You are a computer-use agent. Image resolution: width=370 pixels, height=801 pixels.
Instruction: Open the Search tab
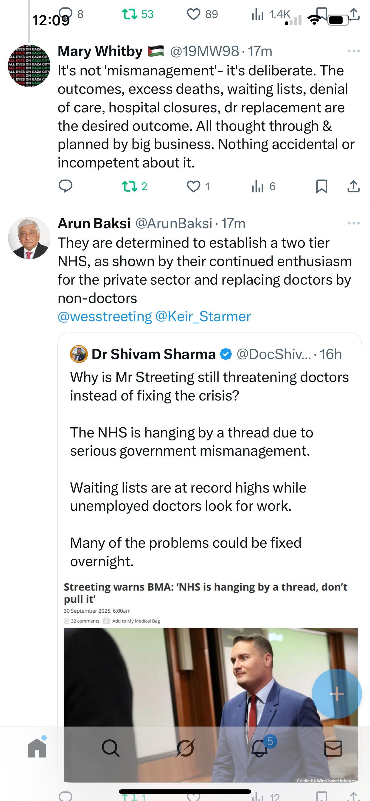pyautogui.click(x=111, y=748)
